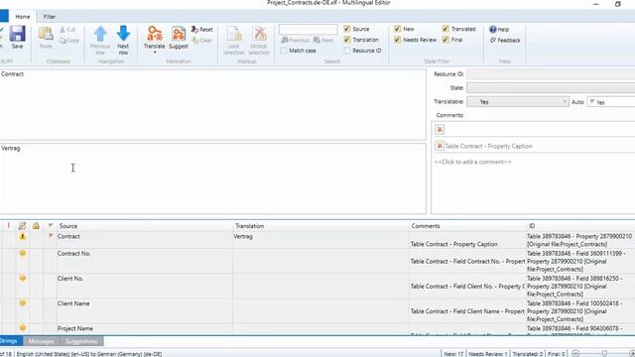Switch to the Home ribbon tab
635x357 pixels.
point(22,17)
